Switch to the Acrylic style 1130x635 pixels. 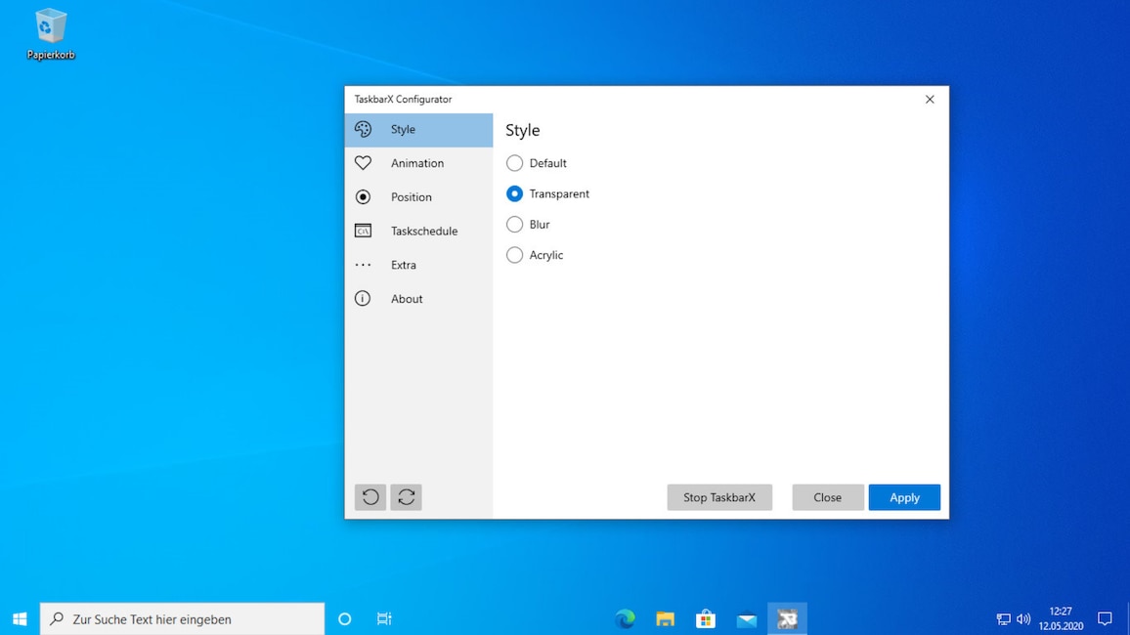coord(514,255)
